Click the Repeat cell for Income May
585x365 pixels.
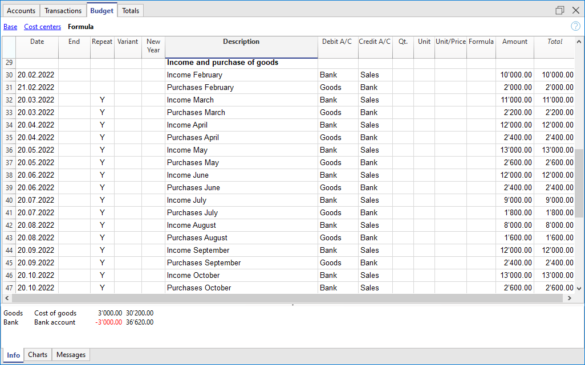click(102, 150)
